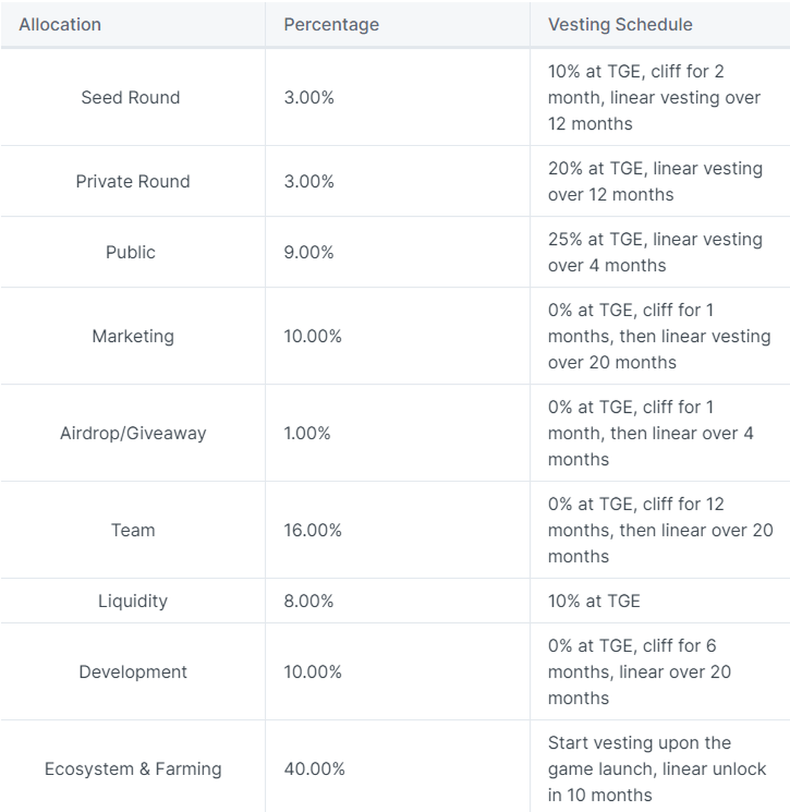
Task: Select the Development allocation cell
Action: coord(133,672)
